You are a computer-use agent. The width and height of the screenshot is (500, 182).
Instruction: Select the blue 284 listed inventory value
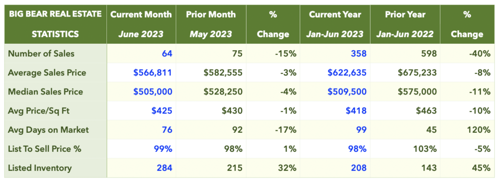coord(164,168)
